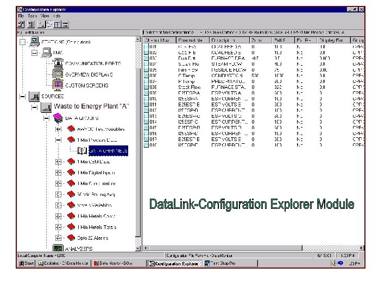
Task: Click the Analyzers icon in tree
Action: pyautogui.click(x=58, y=249)
